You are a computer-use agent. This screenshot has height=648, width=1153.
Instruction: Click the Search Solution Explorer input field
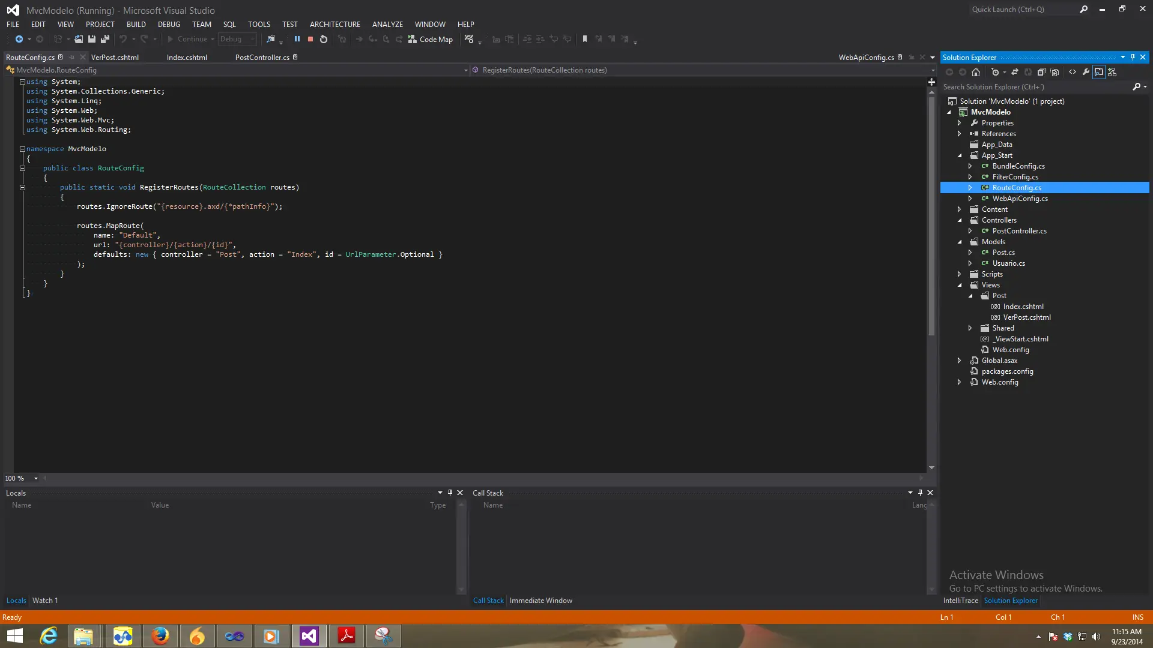1036,87
